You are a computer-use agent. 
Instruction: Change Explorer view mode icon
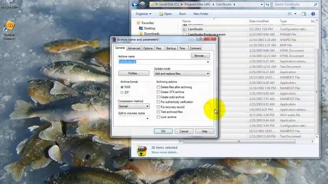290,14
